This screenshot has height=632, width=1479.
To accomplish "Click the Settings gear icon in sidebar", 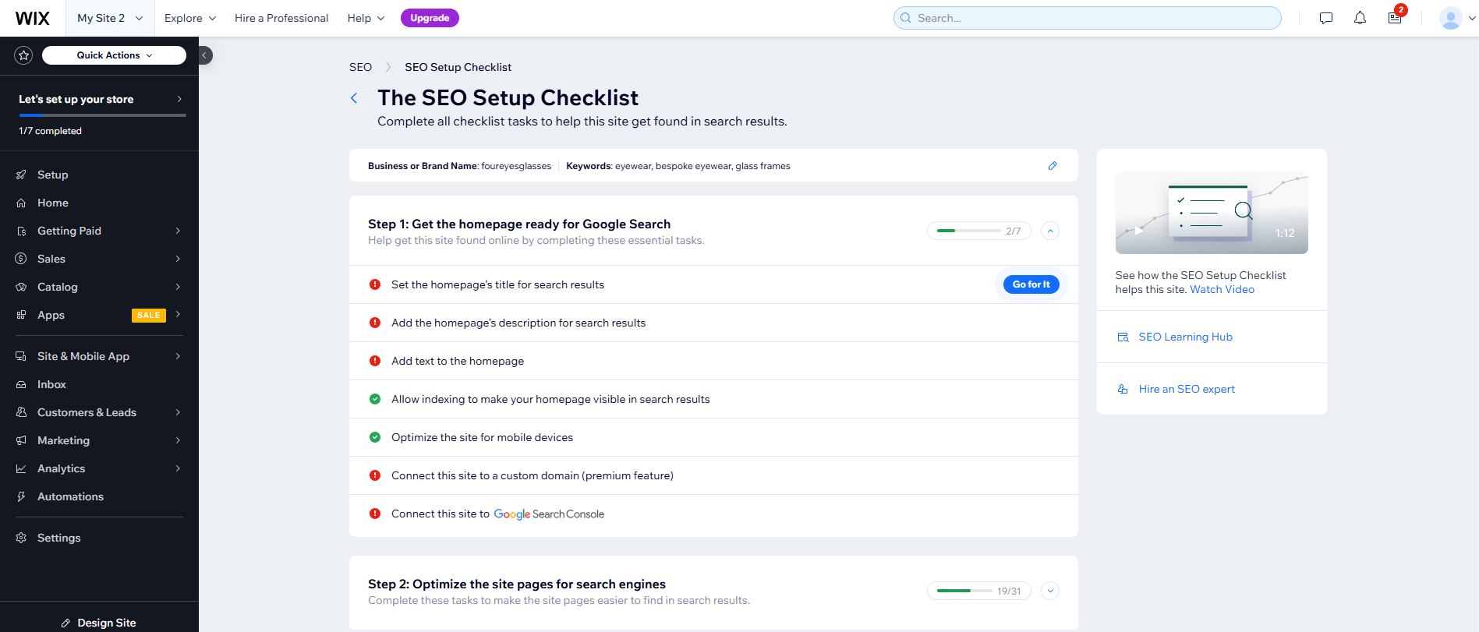I will pyautogui.click(x=21, y=538).
